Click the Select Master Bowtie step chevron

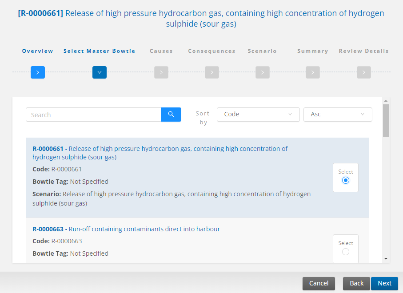[x=100, y=72]
